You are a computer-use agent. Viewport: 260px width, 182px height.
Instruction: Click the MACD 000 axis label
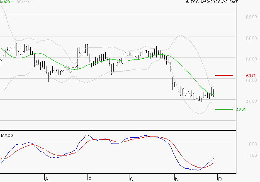point(253,144)
